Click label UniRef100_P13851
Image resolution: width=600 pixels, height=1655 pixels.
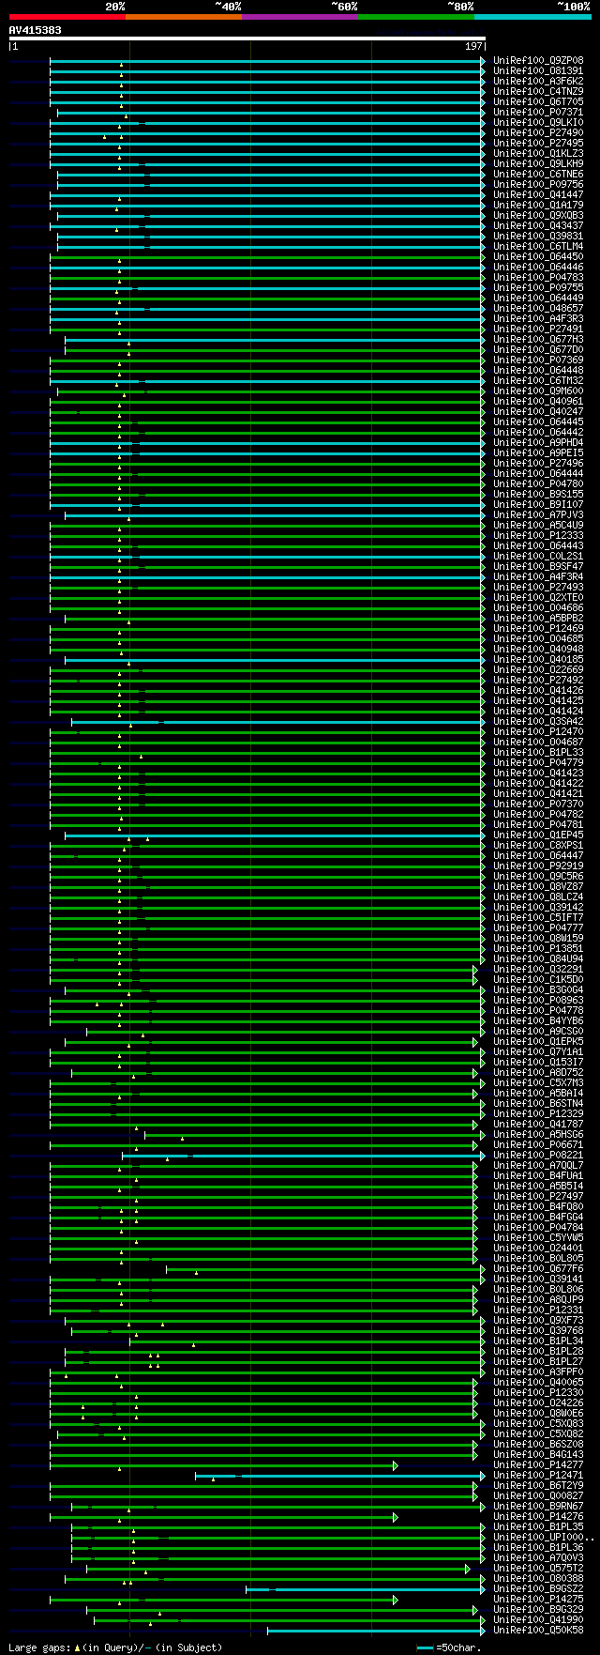pyautogui.click(x=538, y=948)
